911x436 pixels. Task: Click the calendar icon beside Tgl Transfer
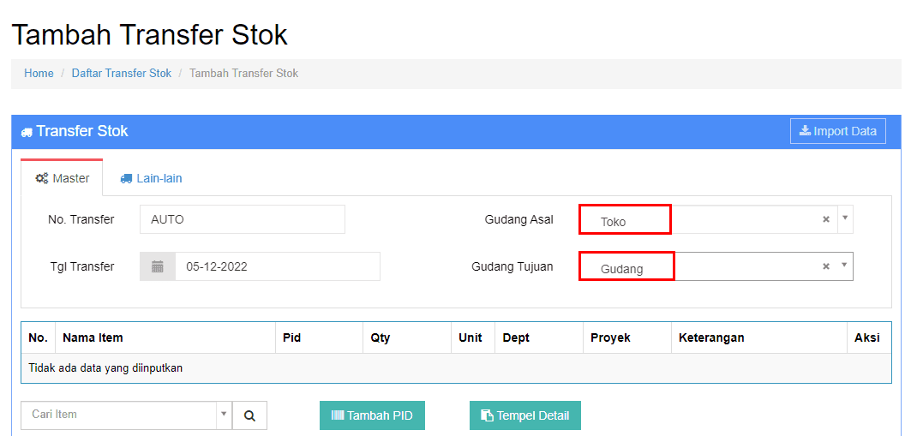tap(158, 266)
